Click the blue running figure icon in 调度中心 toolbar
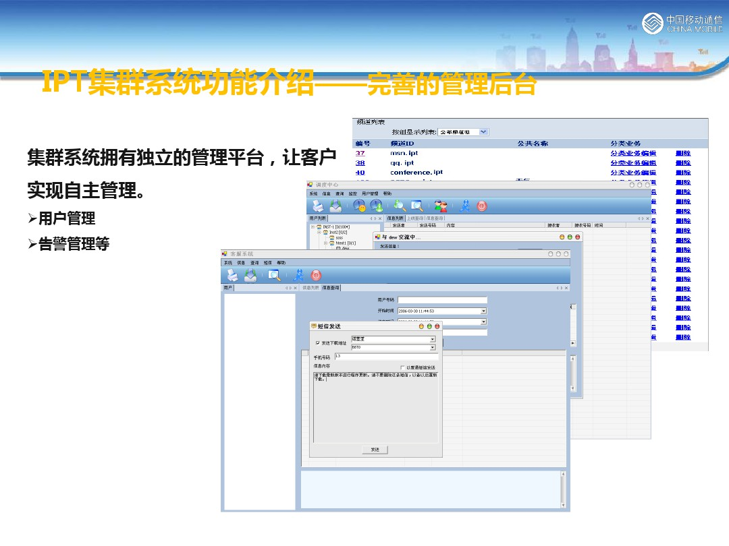 (464, 206)
